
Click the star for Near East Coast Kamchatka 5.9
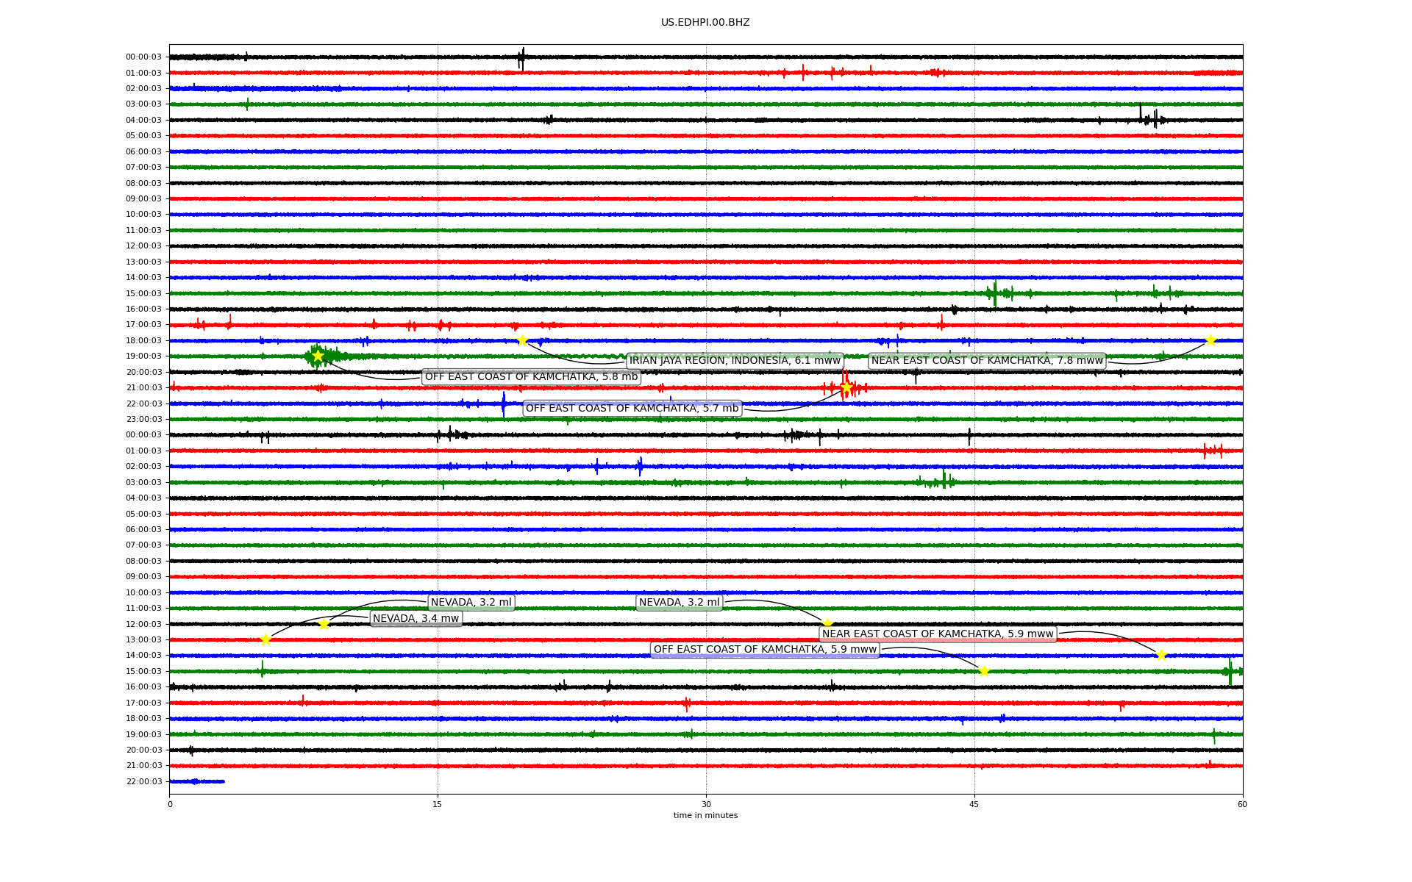click(1161, 655)
